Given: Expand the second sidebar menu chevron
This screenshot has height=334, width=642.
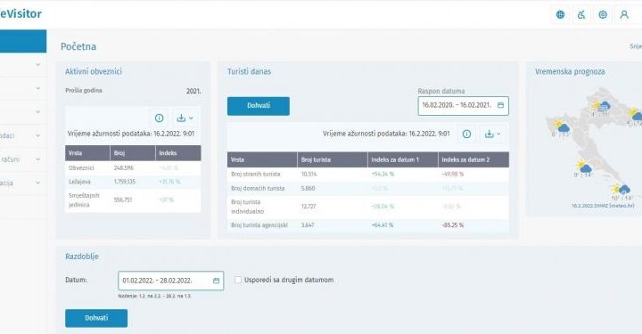Looking at the screenshot, I should tap(37, 88).
